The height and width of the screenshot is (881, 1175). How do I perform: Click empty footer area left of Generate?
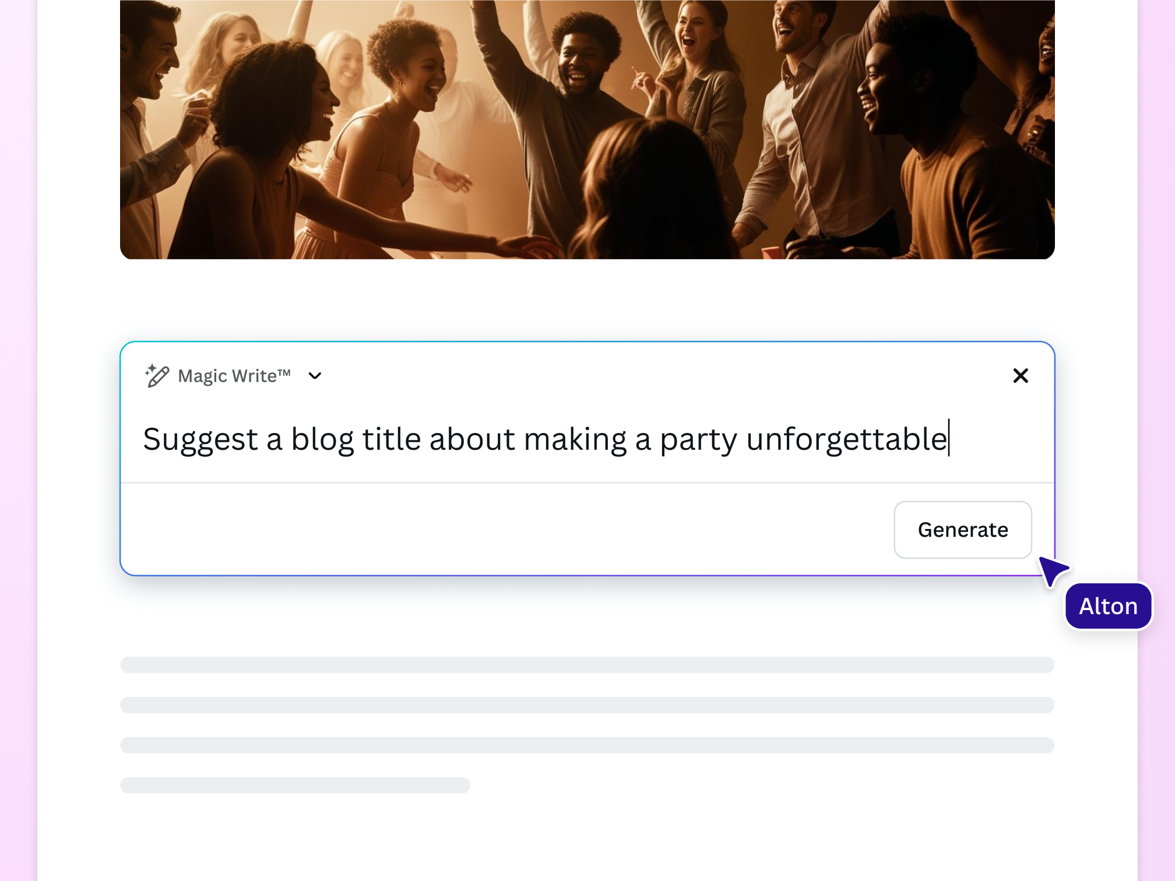point(501,529)
